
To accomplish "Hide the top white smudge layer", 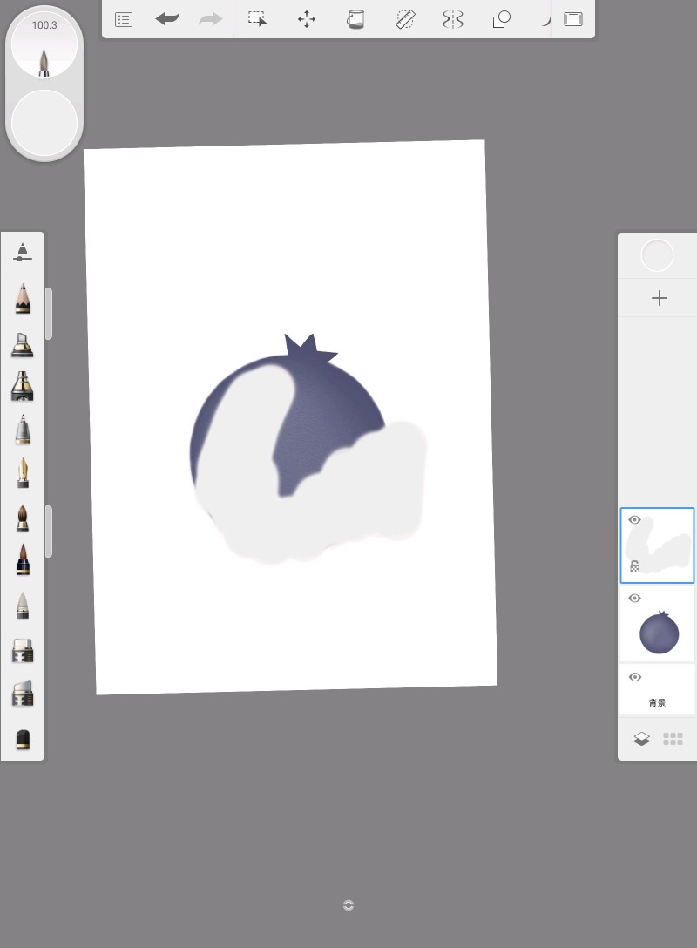I will (635, 520).
